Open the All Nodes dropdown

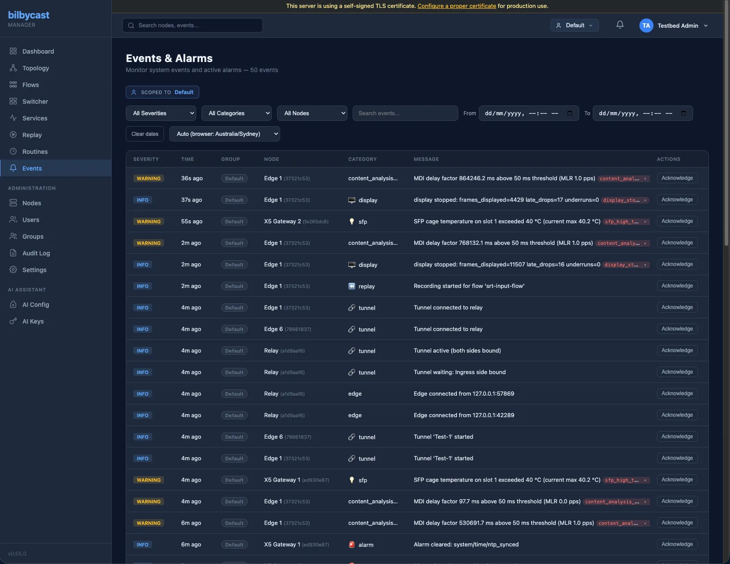[x=312, y=113]
